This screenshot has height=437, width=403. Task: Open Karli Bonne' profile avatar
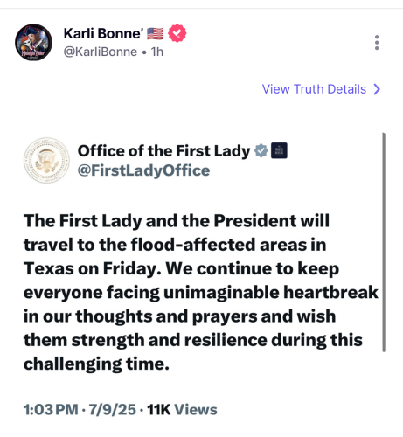click(33, 43)
